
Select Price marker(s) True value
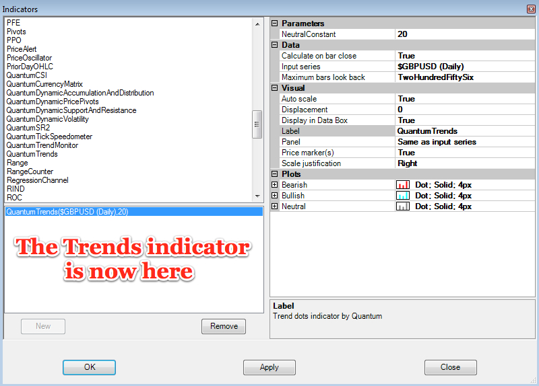[465, 153]
